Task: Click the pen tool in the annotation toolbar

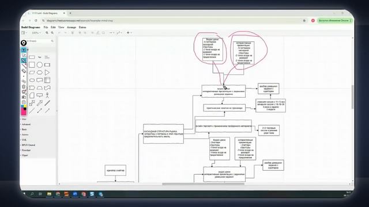Action: pyautogui.click(x=24, y=66)
